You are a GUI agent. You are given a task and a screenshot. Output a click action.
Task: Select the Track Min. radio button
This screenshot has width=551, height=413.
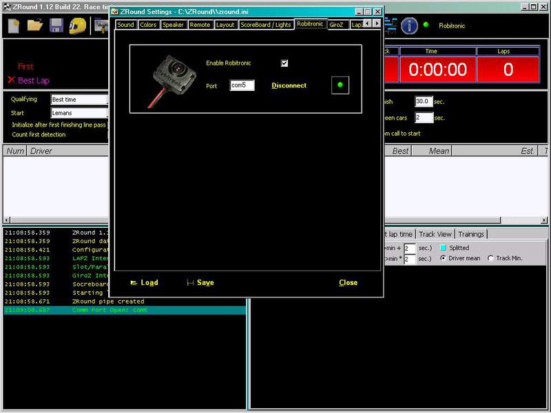490,259
